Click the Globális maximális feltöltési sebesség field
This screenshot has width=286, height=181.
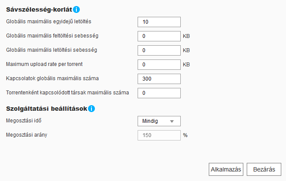click(x=159, y=36)
